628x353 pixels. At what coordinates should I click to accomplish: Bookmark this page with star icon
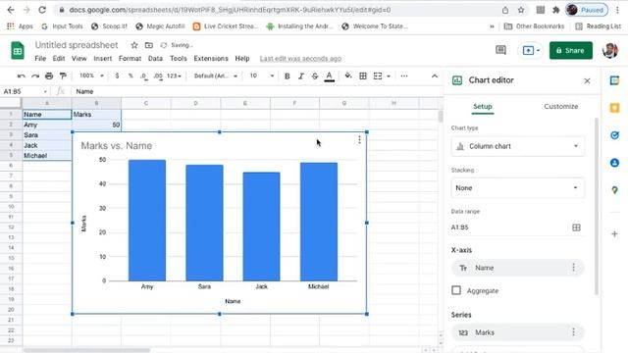pos(521,10)
